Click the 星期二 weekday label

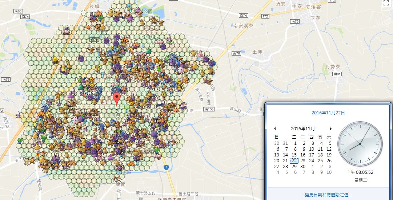(360, 180)
